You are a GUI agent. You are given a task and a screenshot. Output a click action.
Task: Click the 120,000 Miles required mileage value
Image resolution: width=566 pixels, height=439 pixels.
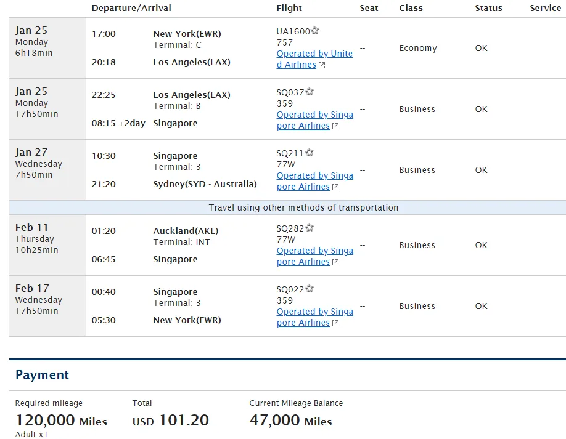point(61,421)
